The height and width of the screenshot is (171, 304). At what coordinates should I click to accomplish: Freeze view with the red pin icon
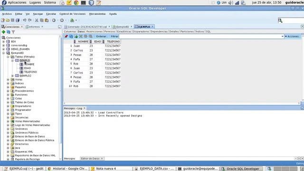[66, 36]
